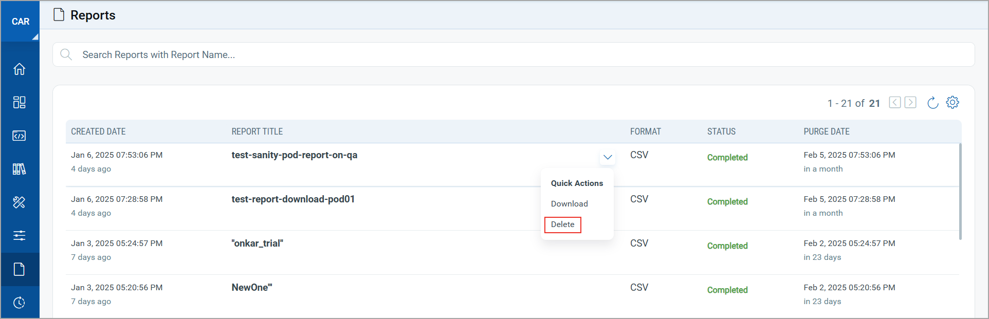Image resolution: width=989 pixels, height=319 pixels.
Task: Open the library books sidebar icon
Action: (20, 169)
